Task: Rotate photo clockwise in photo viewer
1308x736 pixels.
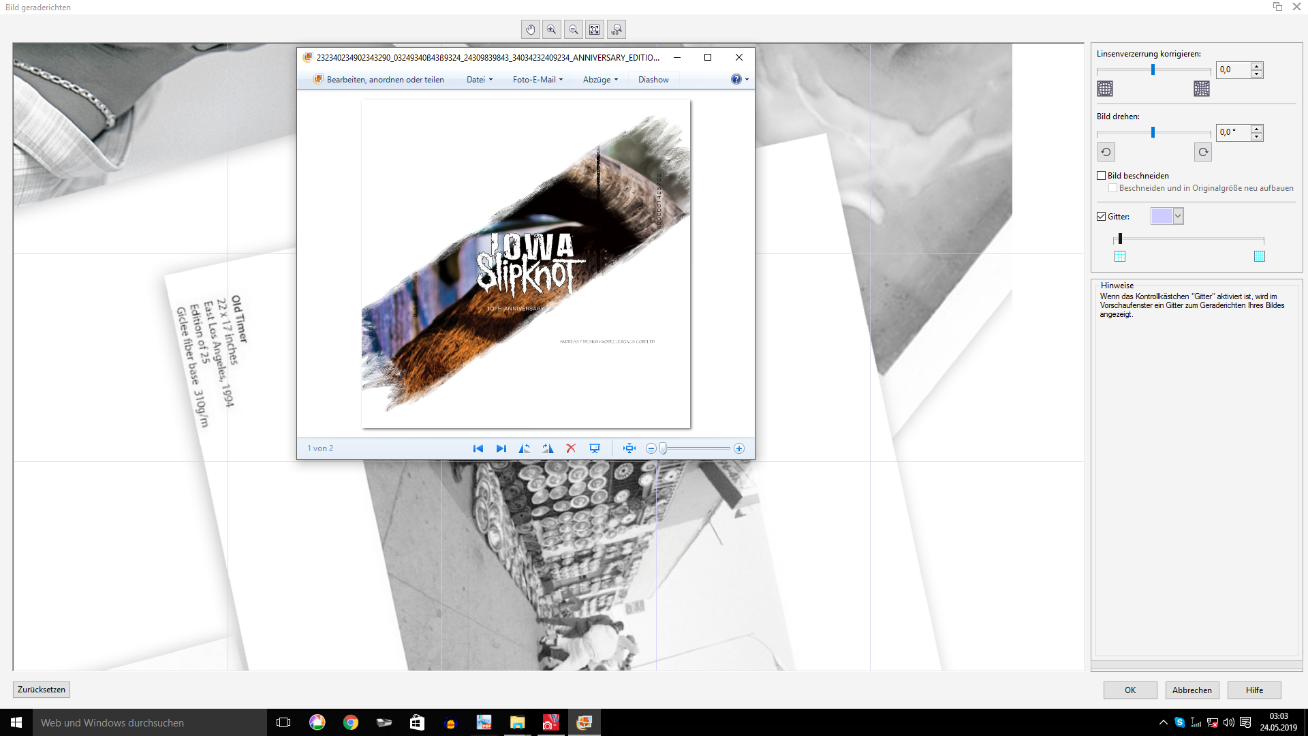Action: click(548, 448)
